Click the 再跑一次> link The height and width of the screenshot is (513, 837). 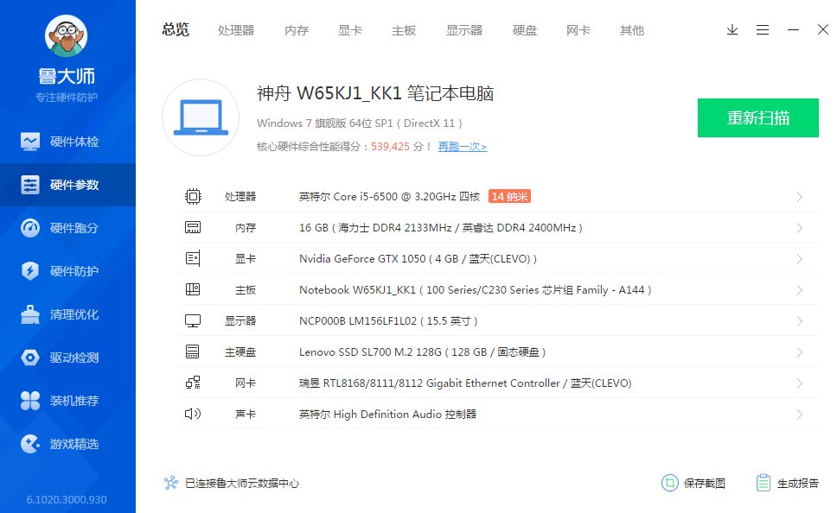coord(463,147)
